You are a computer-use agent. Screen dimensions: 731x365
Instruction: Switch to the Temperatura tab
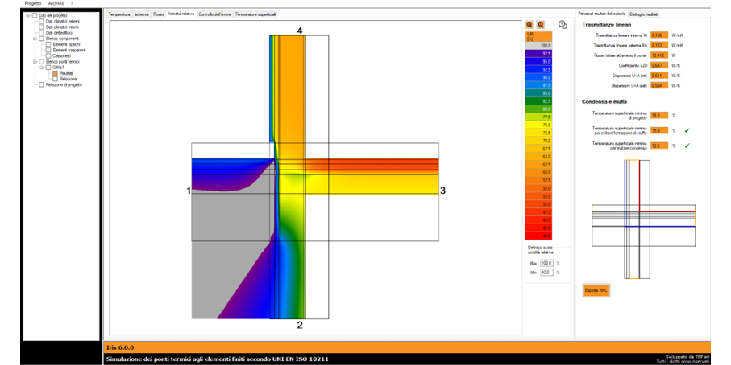click(119, 14)
